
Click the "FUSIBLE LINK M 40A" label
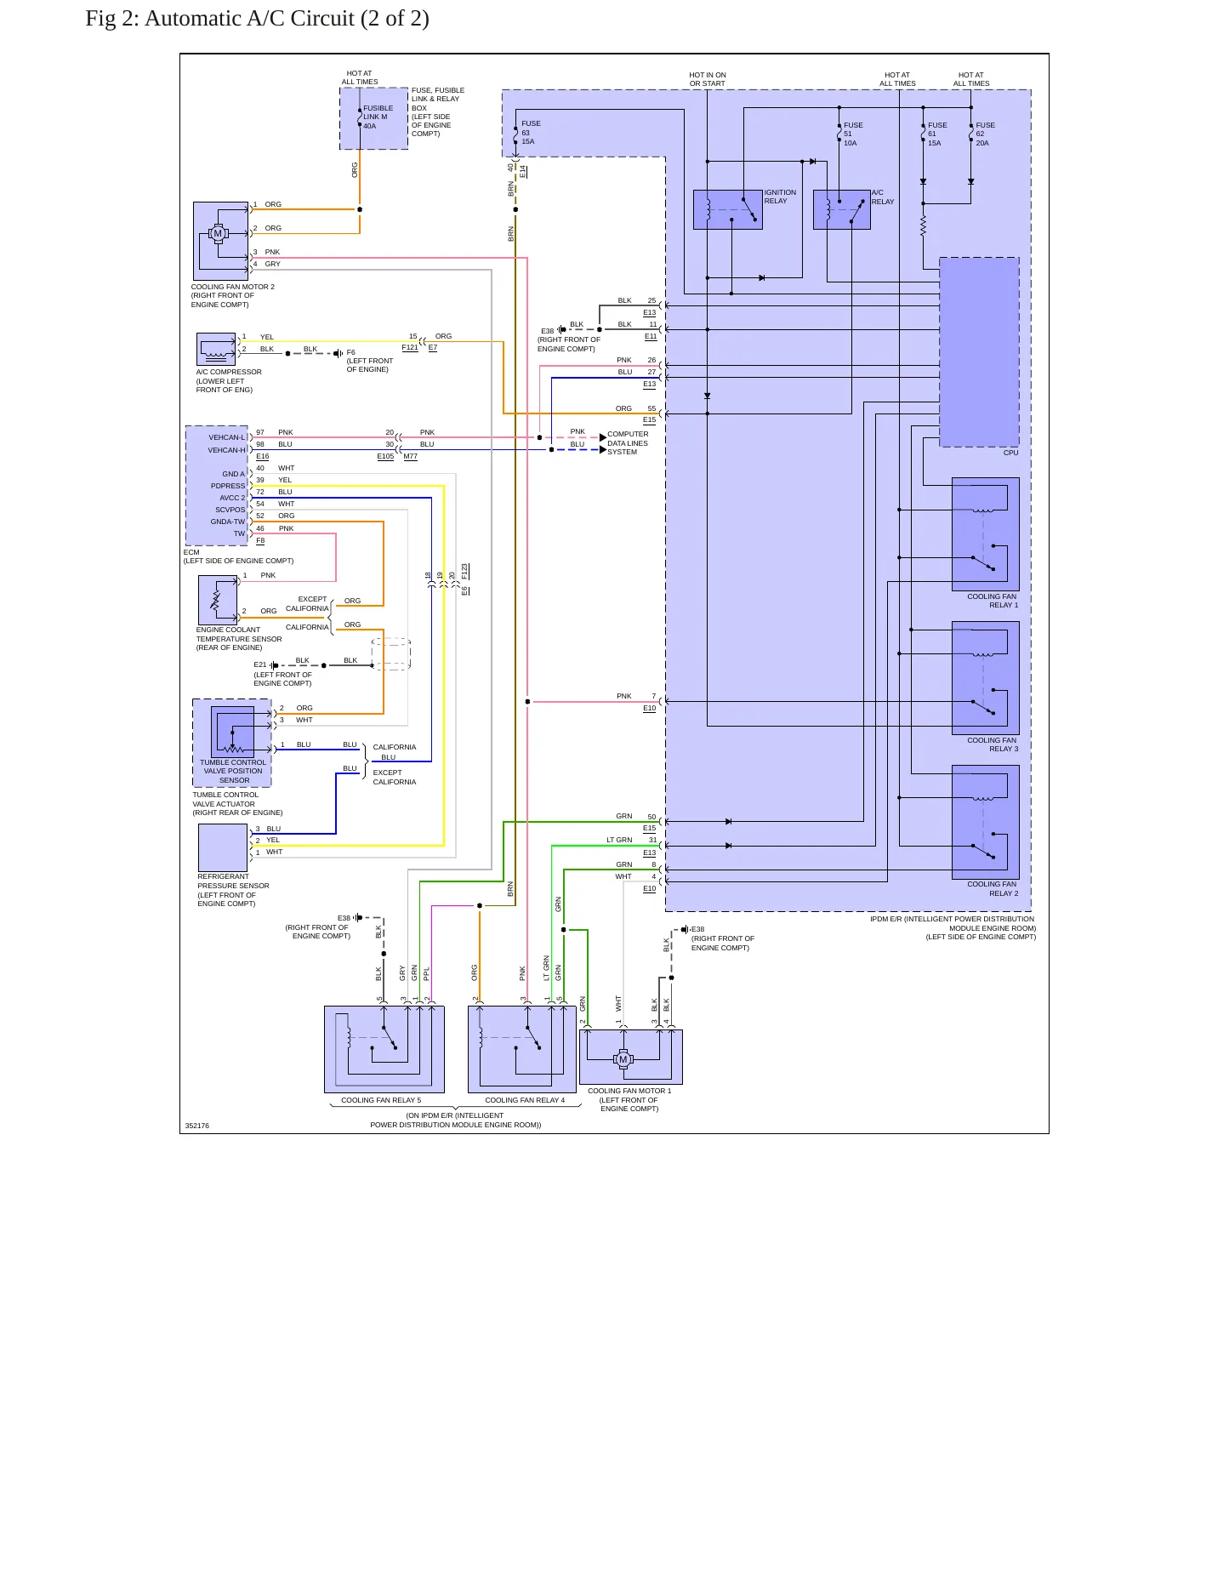click(x=378, y=117)
